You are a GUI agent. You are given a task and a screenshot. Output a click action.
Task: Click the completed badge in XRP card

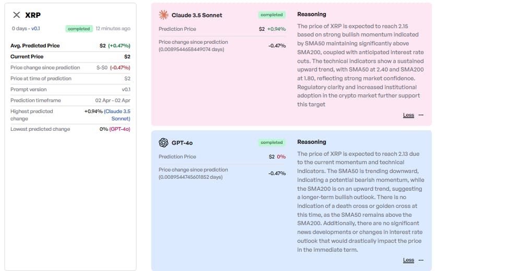[79, 29]
